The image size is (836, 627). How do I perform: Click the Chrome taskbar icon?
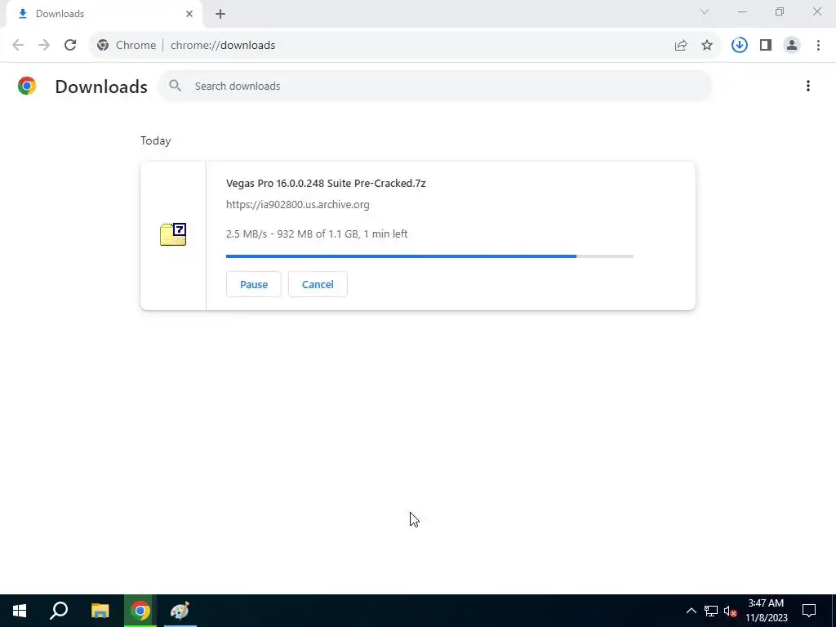(x=140, y=611)
